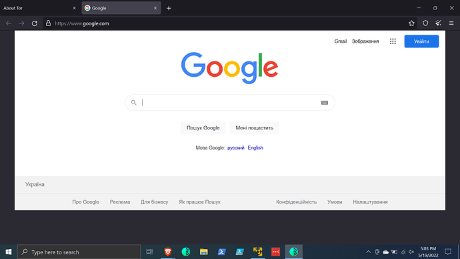This screenshot has width=460, height=259.
Task: Click the Type here to search box
Action: tap(79, 252)
